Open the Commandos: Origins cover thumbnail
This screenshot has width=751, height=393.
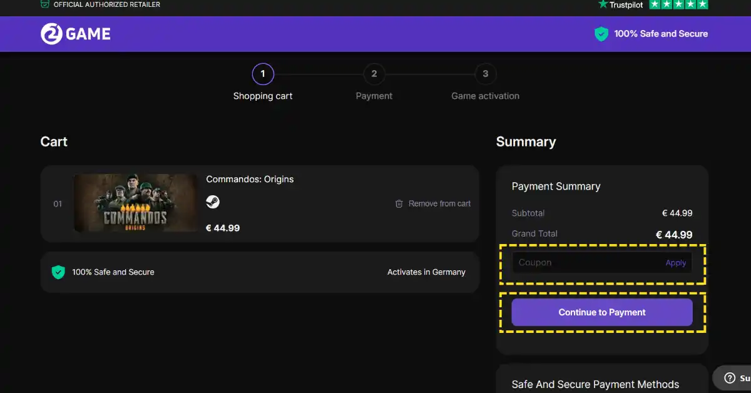point(136,203)
